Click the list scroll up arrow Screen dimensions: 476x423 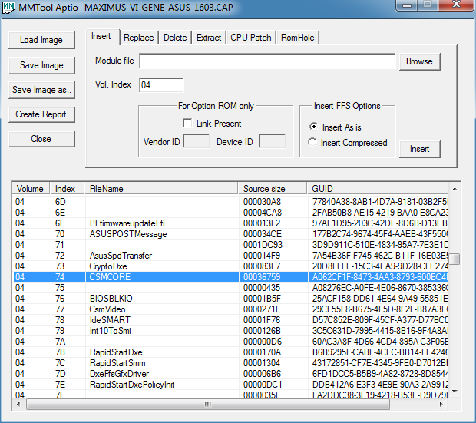[x=455, y=189]
